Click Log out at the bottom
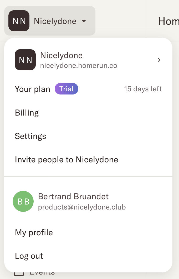The height and width of the screenshot is (279, 179). coord(29,256)
